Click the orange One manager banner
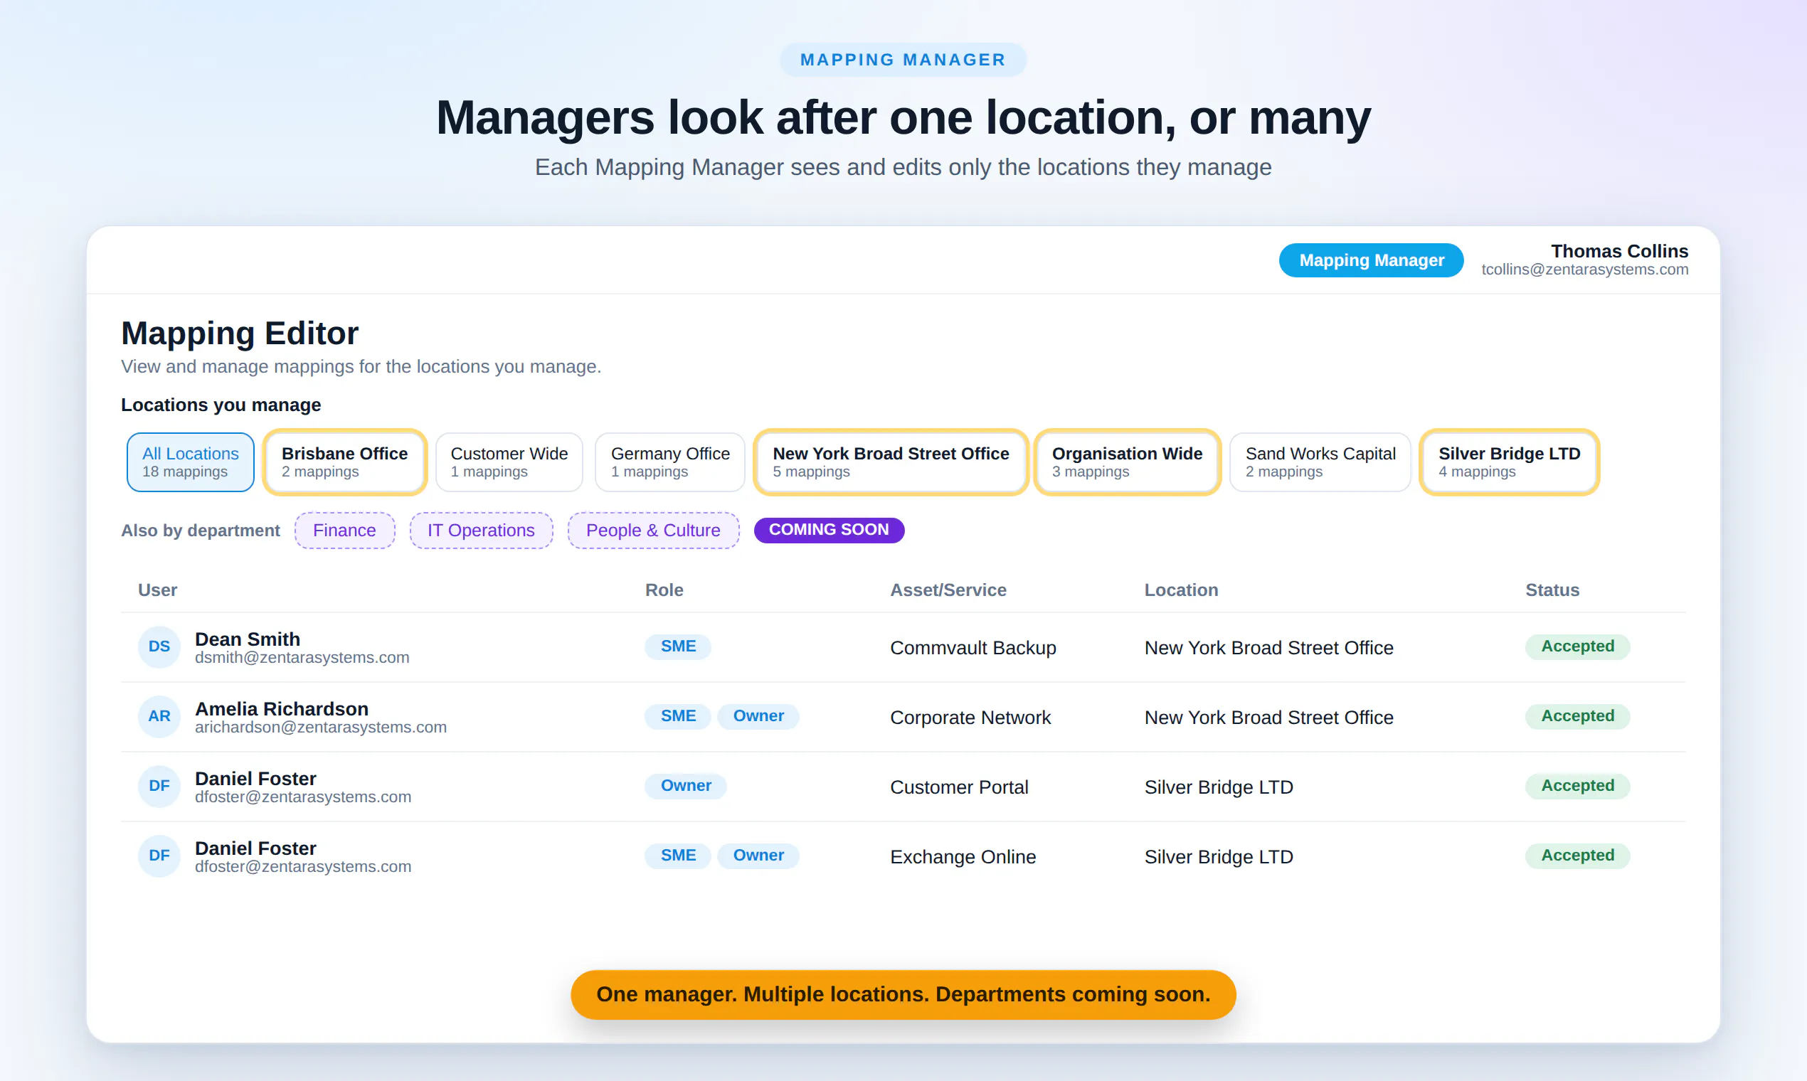 903,994
